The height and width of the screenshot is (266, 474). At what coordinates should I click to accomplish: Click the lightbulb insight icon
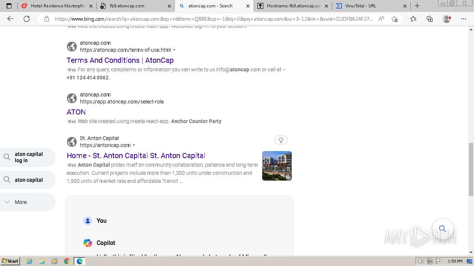tap(281, 140)
